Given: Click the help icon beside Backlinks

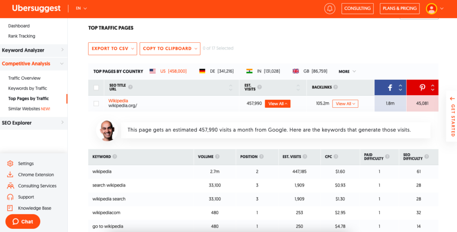Looking at the screenshot, I should pyautogui.click(x=336, y=87).
